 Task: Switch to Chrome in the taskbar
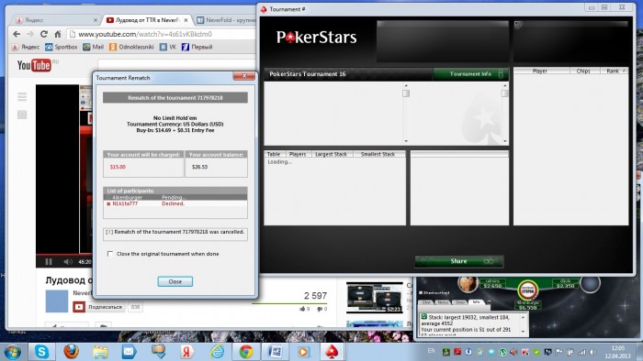tap(245, 352)
